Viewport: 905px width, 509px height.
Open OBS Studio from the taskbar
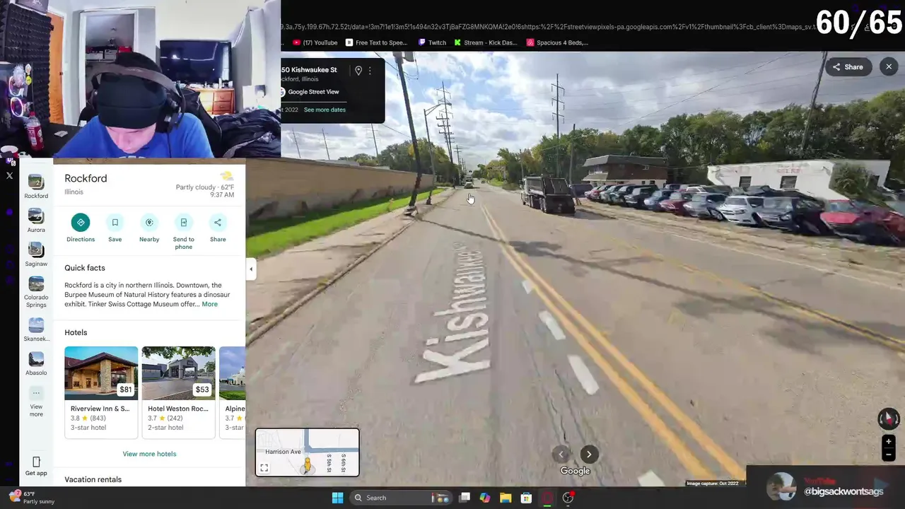pos(568,498)
